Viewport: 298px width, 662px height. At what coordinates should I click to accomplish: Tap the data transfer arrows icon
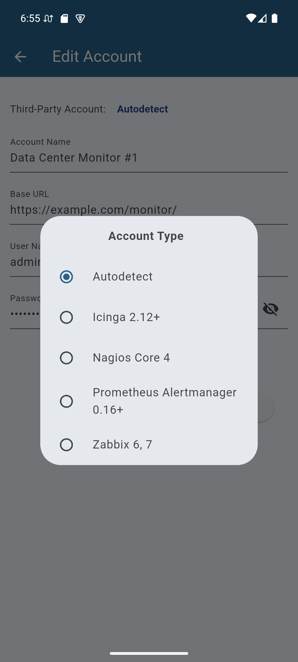point(49,18)
